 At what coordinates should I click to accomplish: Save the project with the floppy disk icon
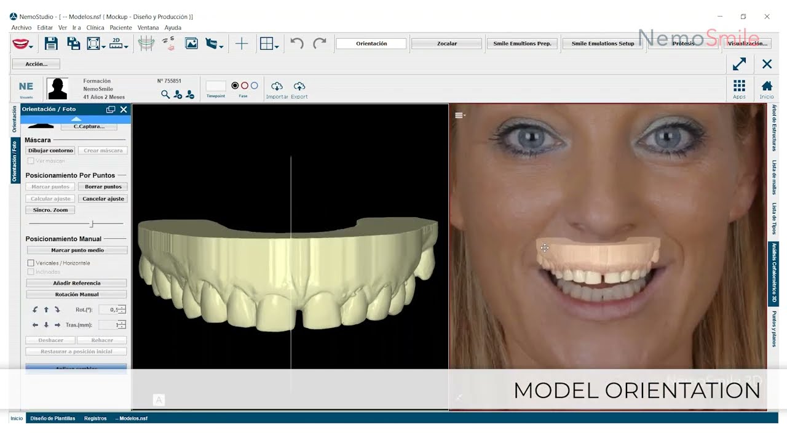click(x=51, y=44)
